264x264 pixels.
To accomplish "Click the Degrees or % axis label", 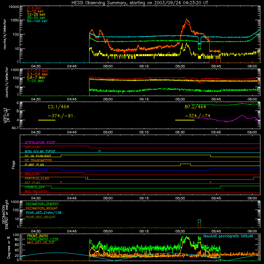I will [x=9, y=247].
